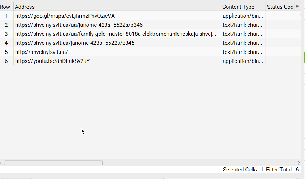Click the Row column header
The height and width of the screenshot is (179, 305).
[x=5, y=7]
